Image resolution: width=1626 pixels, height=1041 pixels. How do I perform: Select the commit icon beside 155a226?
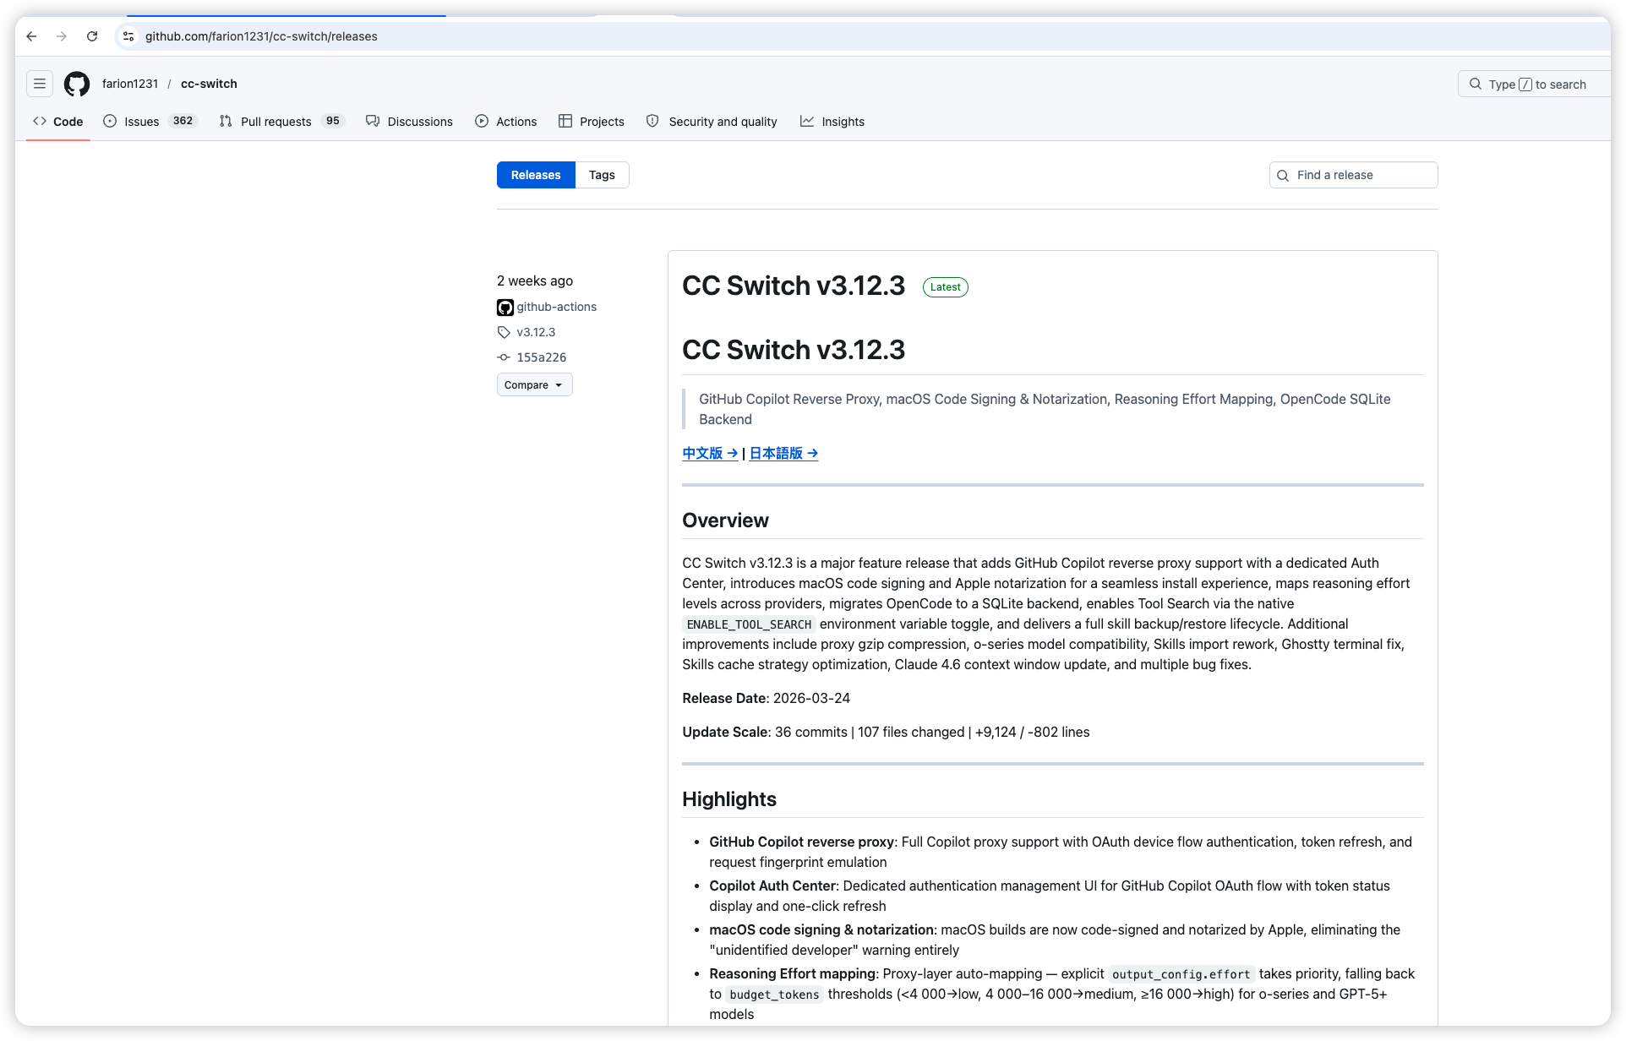pos(504,357)
